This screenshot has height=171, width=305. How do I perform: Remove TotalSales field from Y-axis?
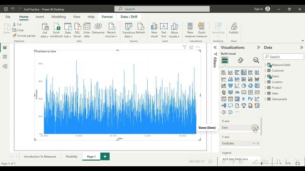[x=258, y=143]
